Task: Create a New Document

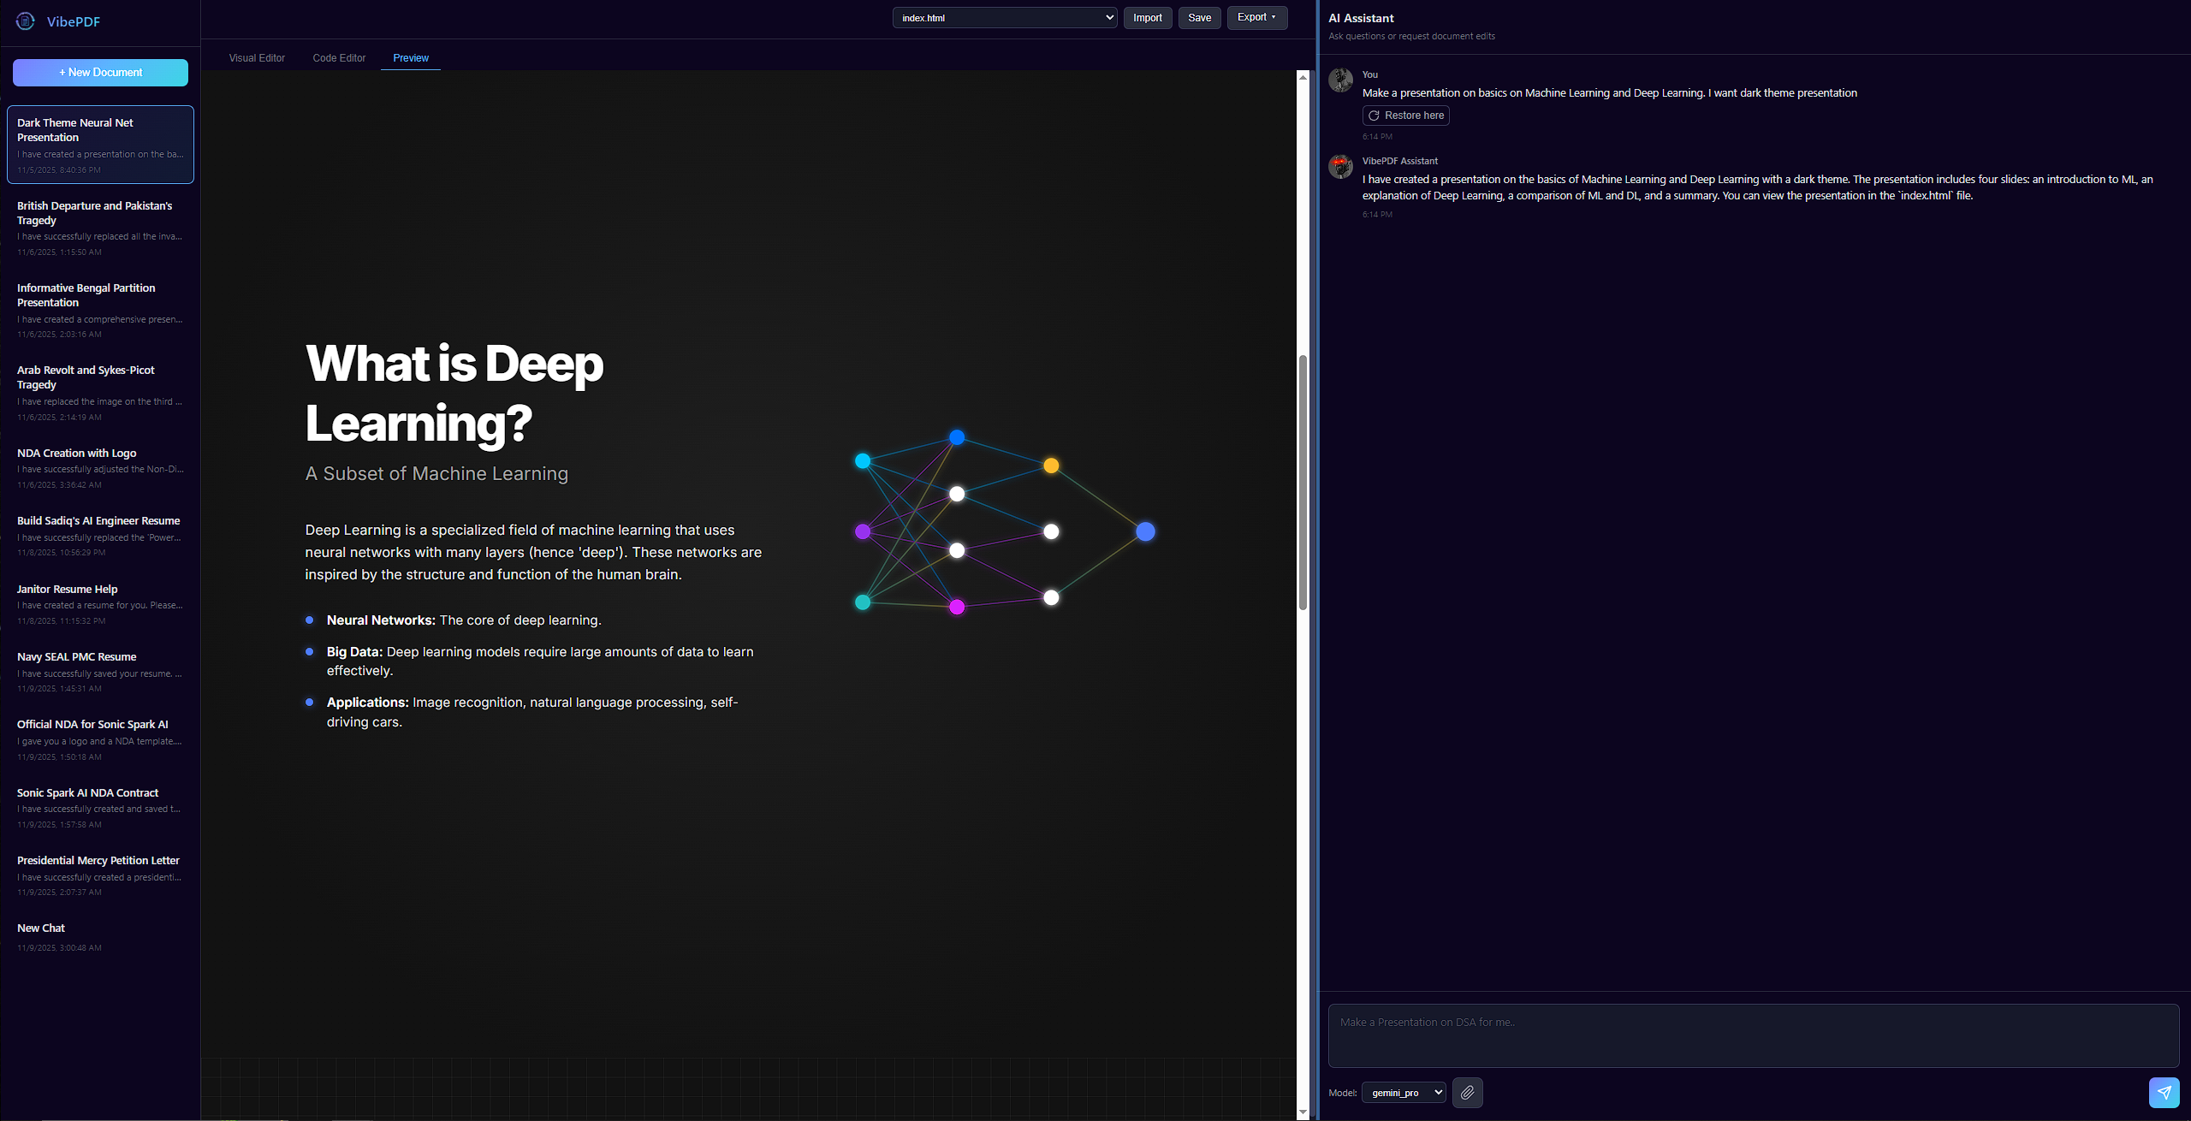Action: tap(100, 72)
